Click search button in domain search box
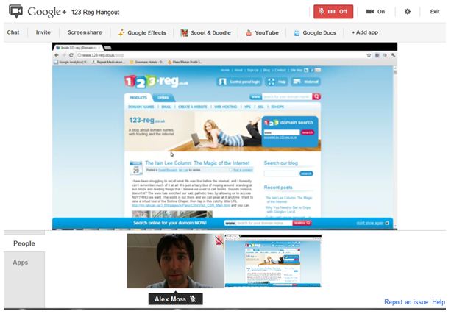Screen dimensions: 454x314 click(x=307, y=132)
